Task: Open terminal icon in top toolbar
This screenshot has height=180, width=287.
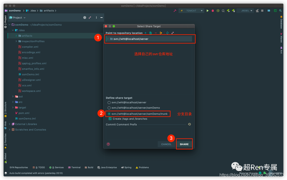Action: [x=275, y=11]
